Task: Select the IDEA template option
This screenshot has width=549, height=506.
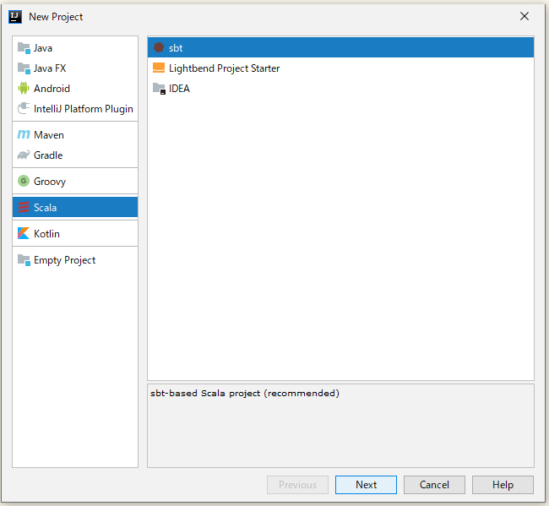Action: 340,89
